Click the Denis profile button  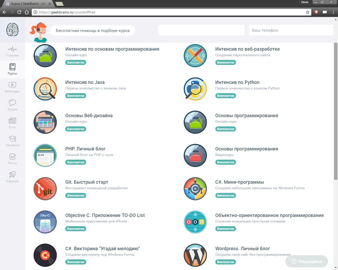[305, 2]
